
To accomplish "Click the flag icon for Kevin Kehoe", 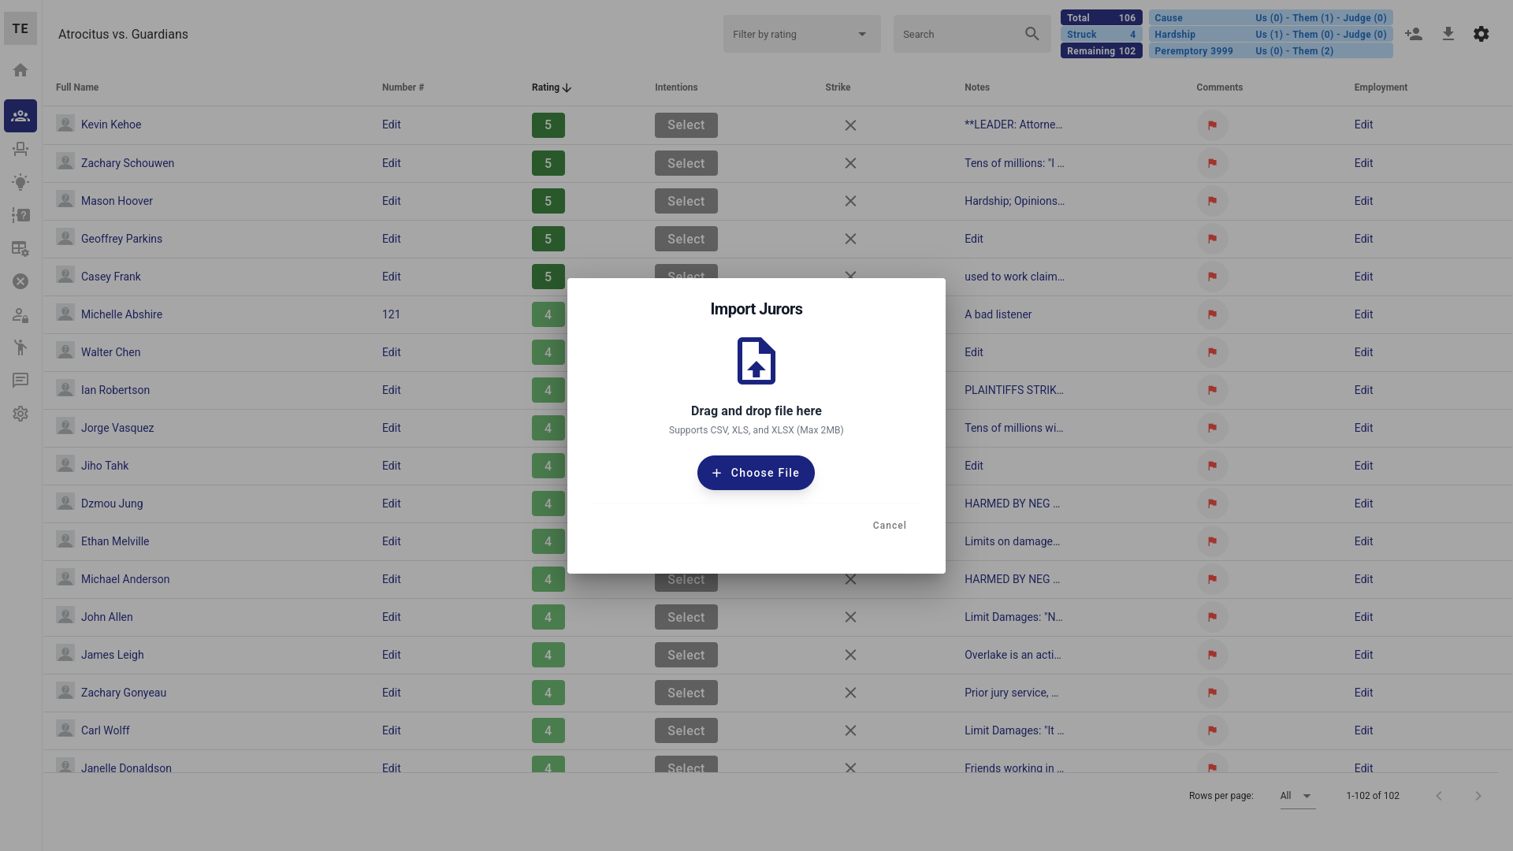I will pyautogui.click(x=1213, y=125).
